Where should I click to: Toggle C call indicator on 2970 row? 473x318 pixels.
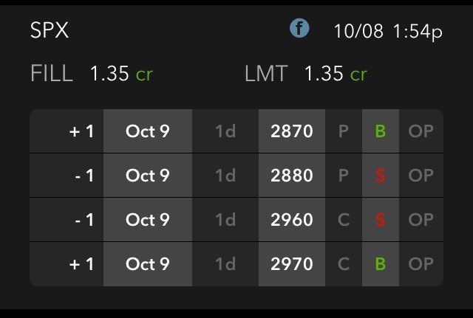(344, 263)
